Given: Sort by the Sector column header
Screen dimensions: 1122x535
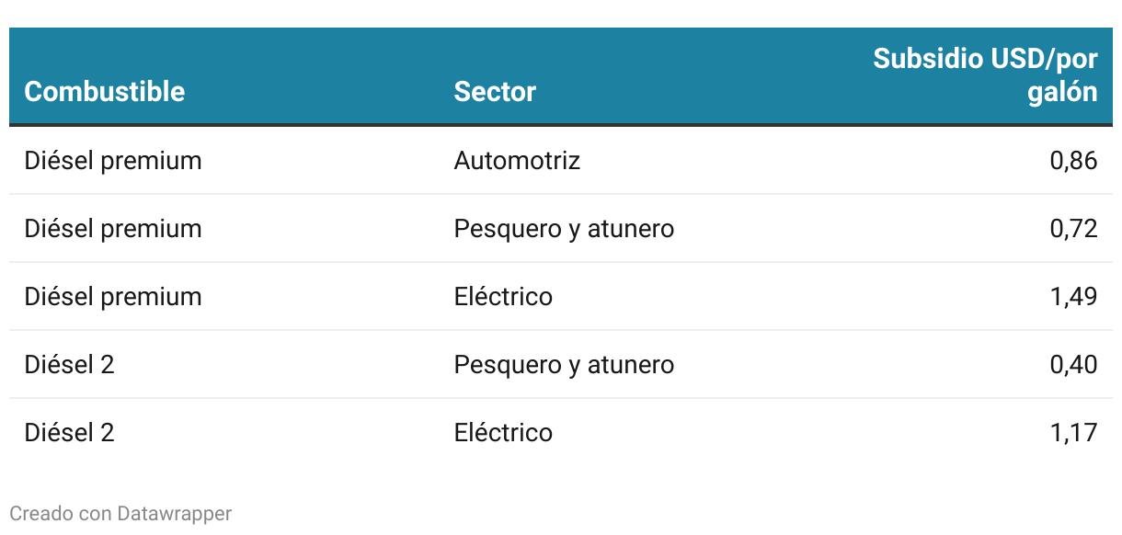Looking at the screenshot, I should coord(495,92).
